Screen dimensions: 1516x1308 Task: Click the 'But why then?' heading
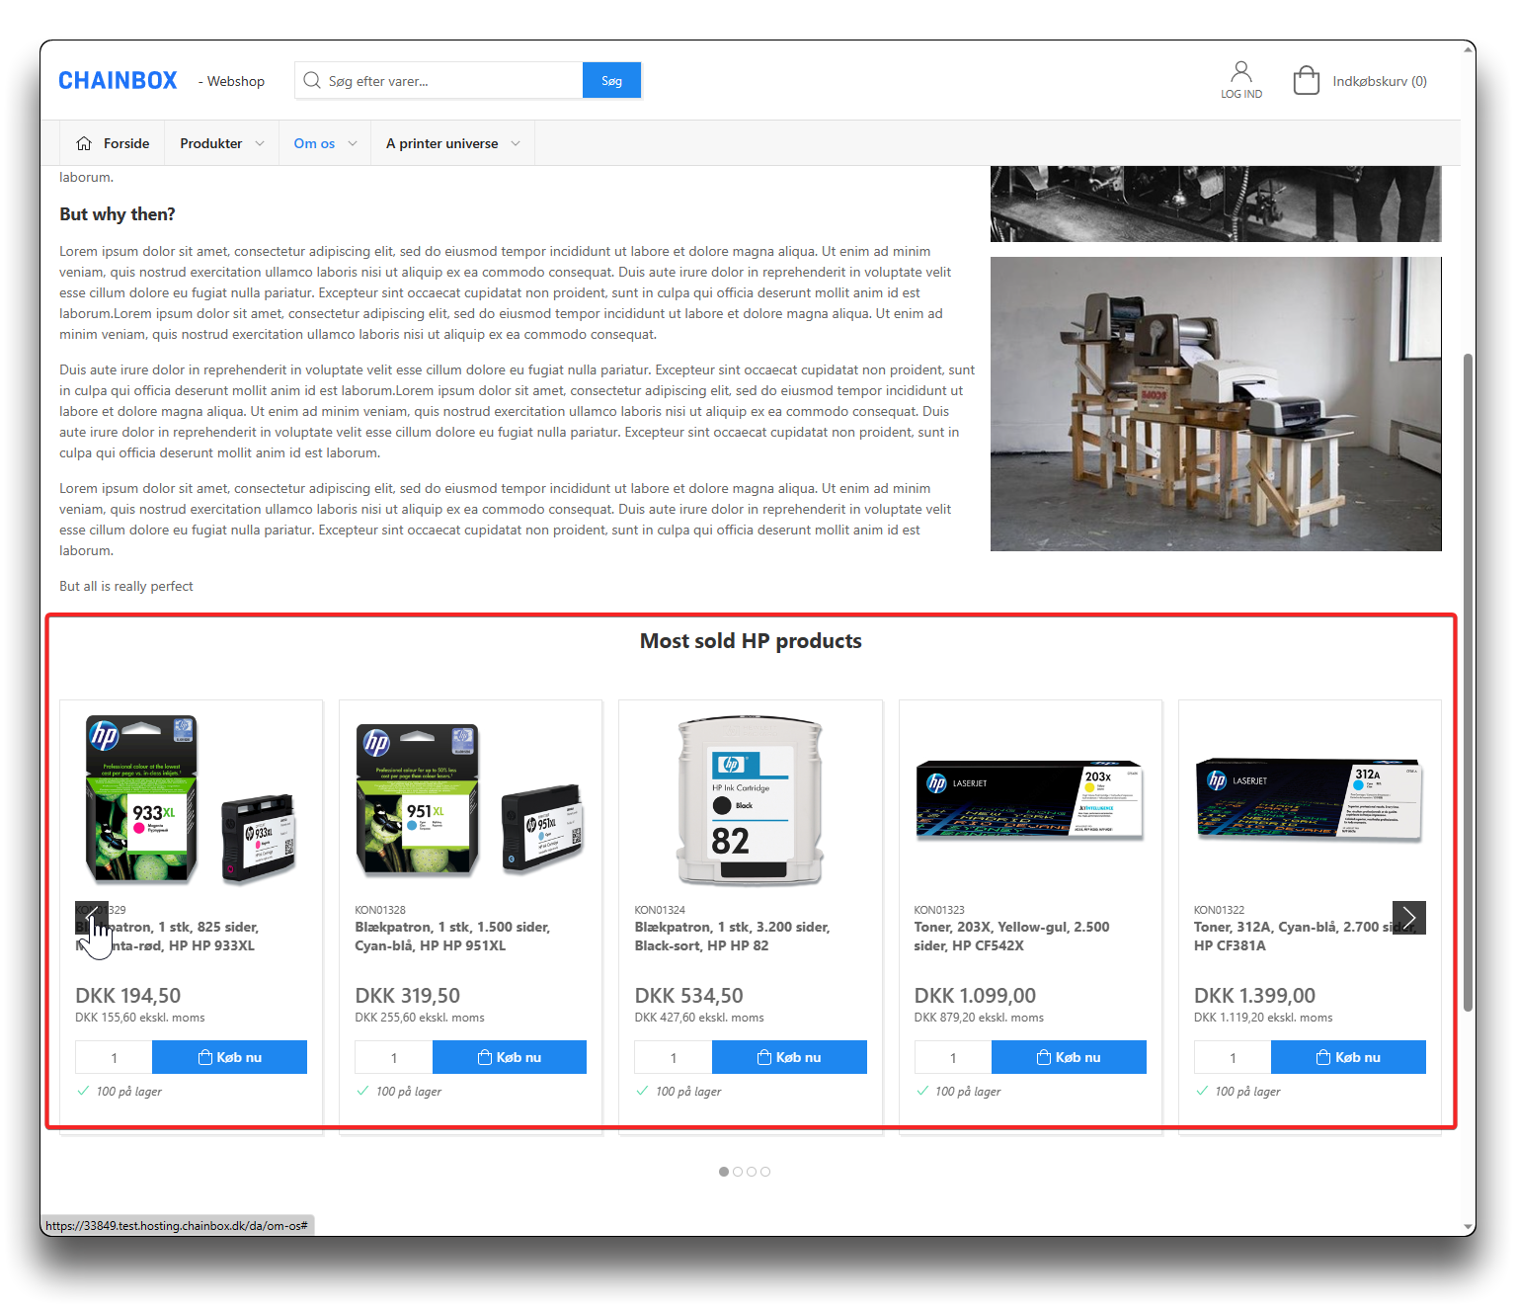click(x=118, y=214)
